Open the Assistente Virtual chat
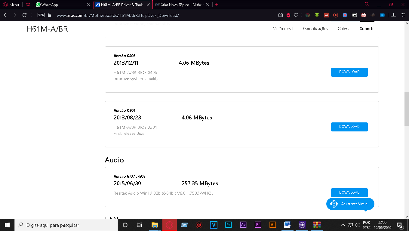This screenshot has height=231, width=409. pyautogui.click(x=350, y=204)
